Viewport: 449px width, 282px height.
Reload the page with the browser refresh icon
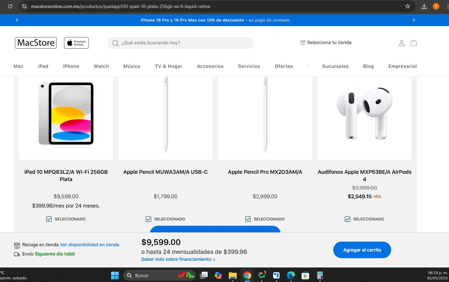[10, 6]
